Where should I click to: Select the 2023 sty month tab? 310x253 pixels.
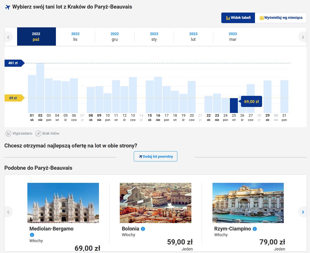pos(154,37)
